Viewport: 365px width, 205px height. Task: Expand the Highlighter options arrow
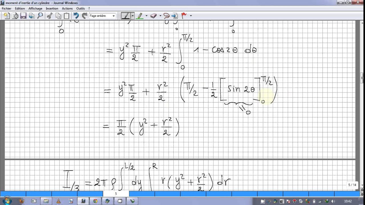tap(146, 16)
